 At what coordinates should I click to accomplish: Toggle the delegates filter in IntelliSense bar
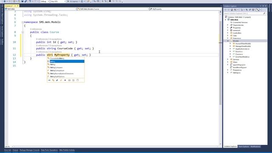click(x=65, y=80)
